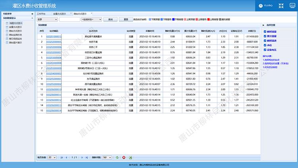The image size is (298, 168).
Task: Open 个人中心 user icon in header
Action: pos(261,6)
